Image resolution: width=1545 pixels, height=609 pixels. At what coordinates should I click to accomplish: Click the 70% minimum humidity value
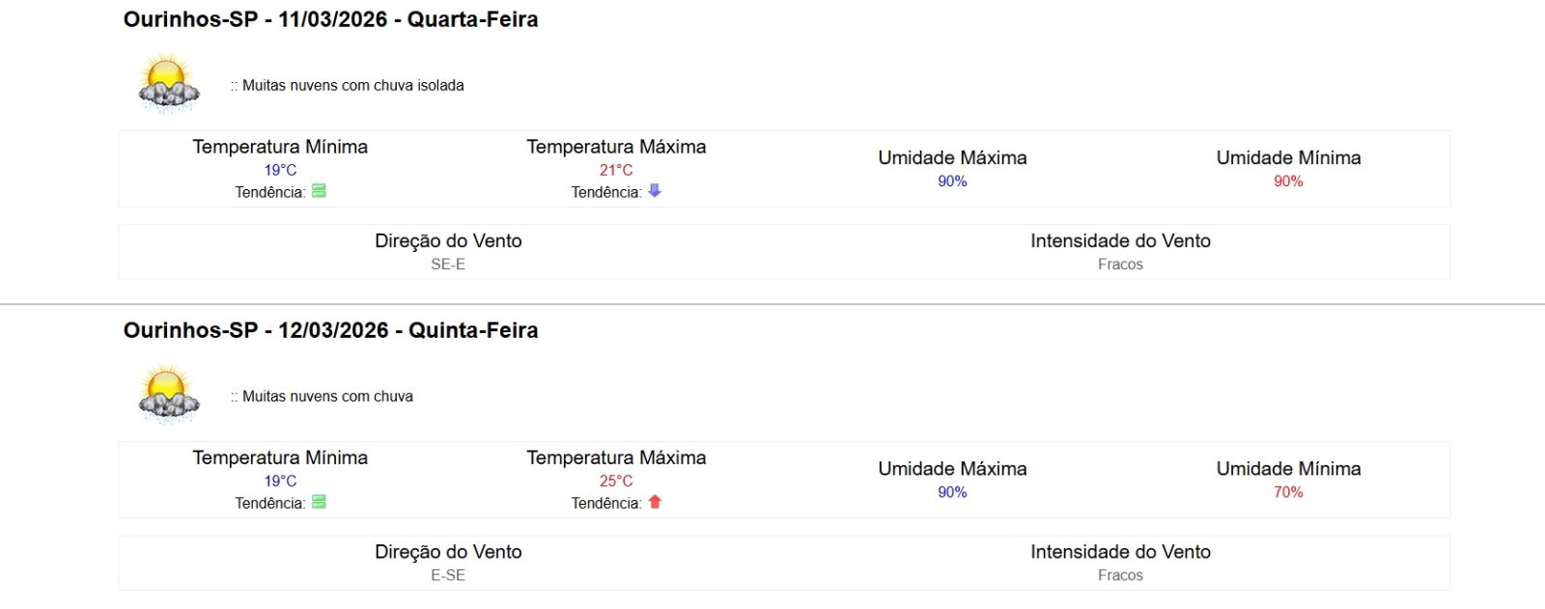[x=1288, y=492]
